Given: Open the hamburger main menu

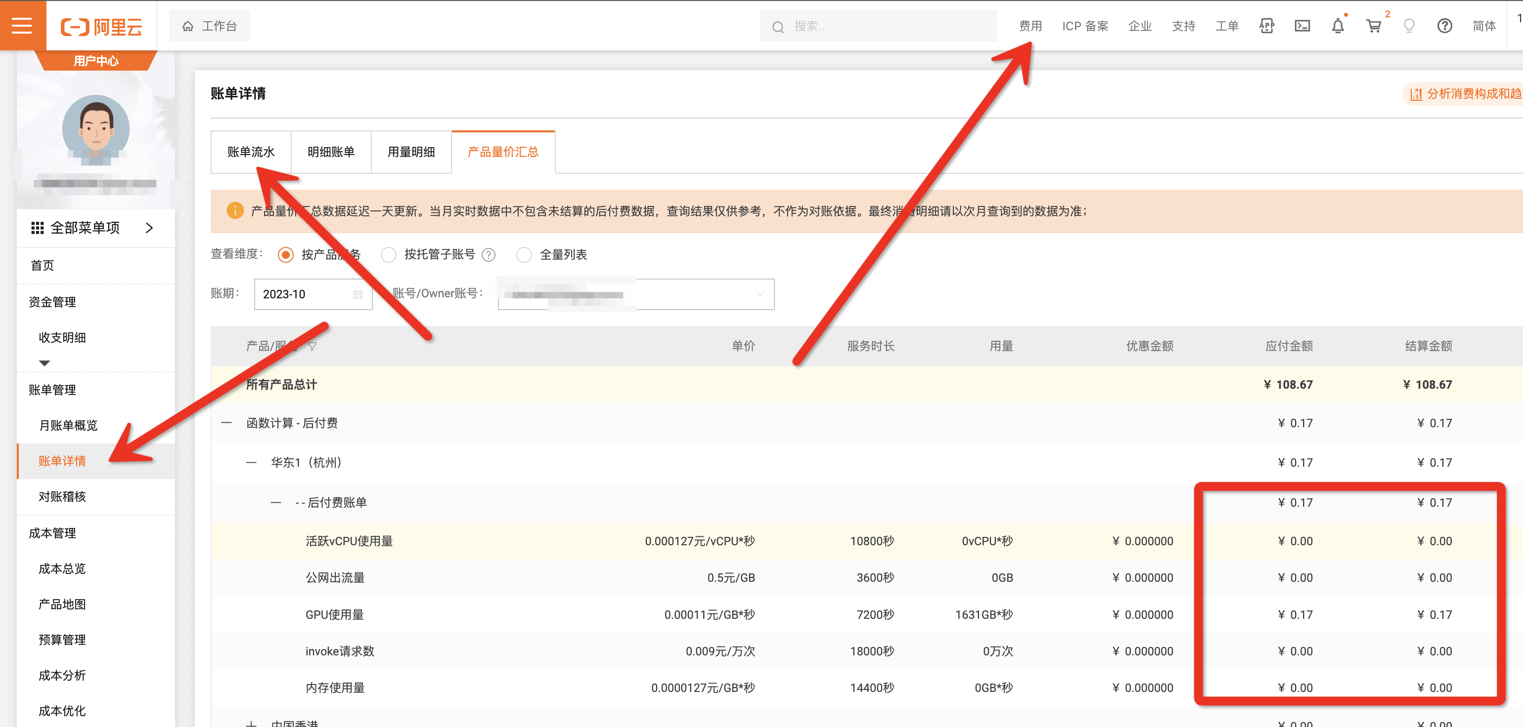Looking at the screenshot, I should coord(22,26).
